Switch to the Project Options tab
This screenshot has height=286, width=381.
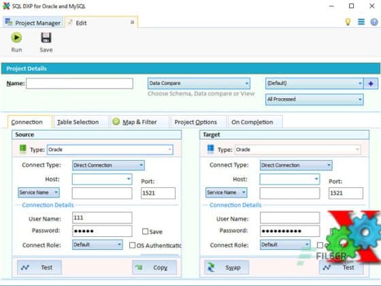[198, 122]
